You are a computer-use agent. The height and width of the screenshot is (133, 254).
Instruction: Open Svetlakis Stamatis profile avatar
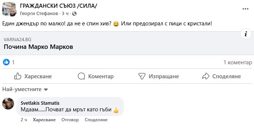coord(8,104)
